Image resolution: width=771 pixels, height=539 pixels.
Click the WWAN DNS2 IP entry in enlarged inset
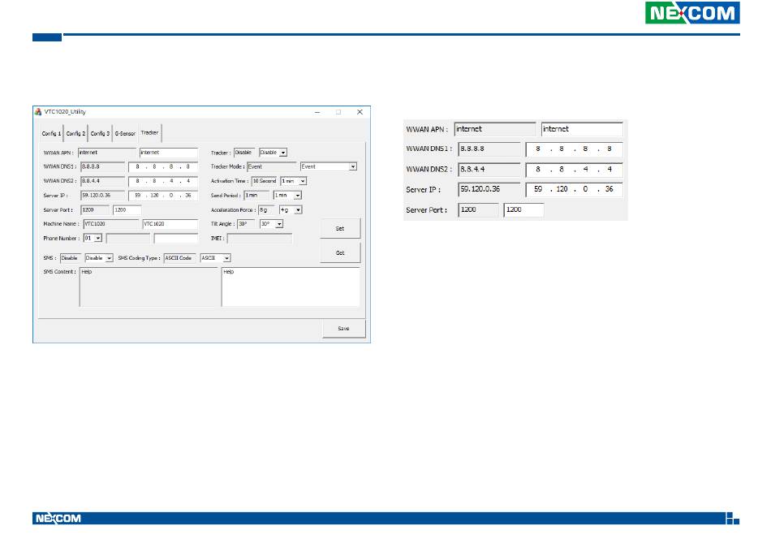click(x=574, y=170)
